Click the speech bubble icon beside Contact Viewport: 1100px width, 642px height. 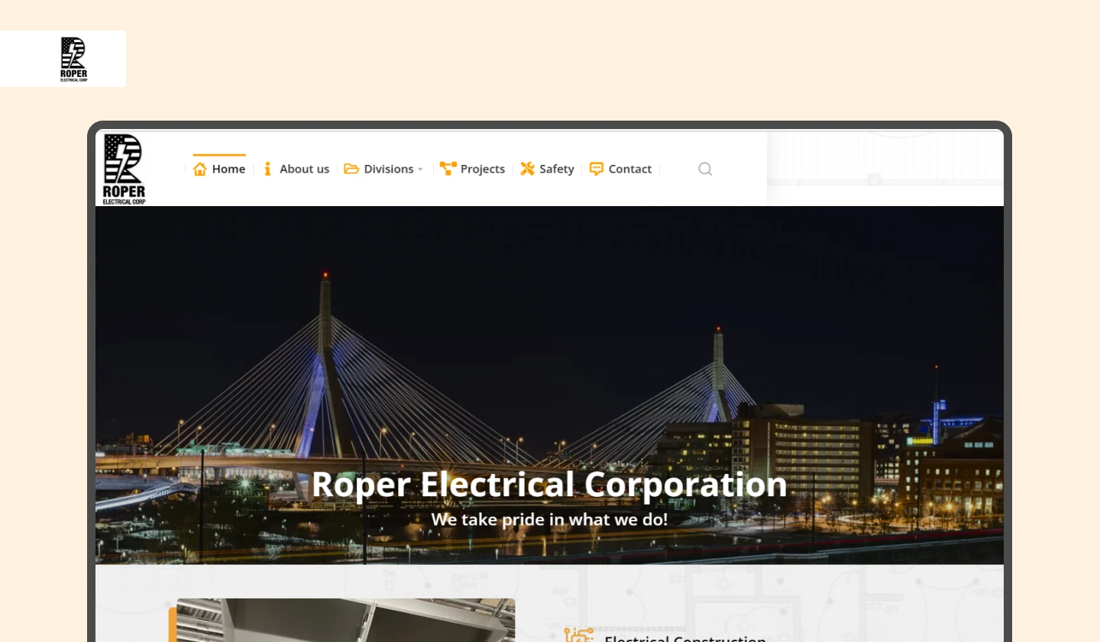pyautogui.click(x=597, y=169)
